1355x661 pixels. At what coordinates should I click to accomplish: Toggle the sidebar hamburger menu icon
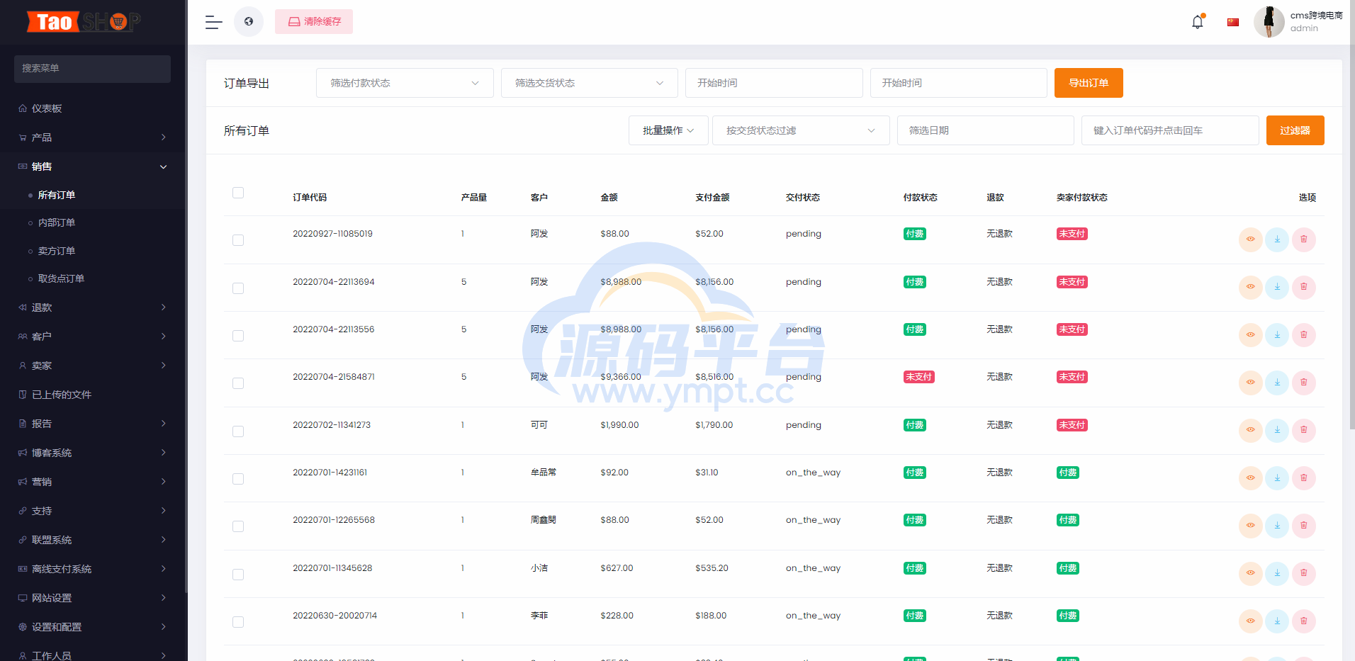tap(213, 22)
